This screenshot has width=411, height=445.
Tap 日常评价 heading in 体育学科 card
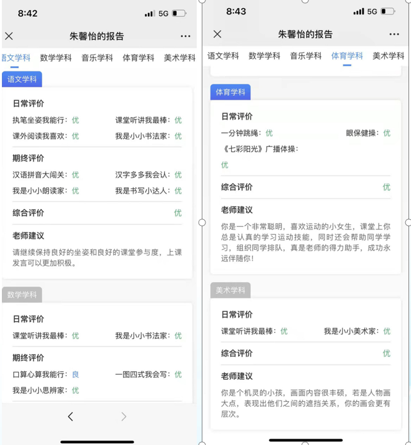(x=237, y=116)
